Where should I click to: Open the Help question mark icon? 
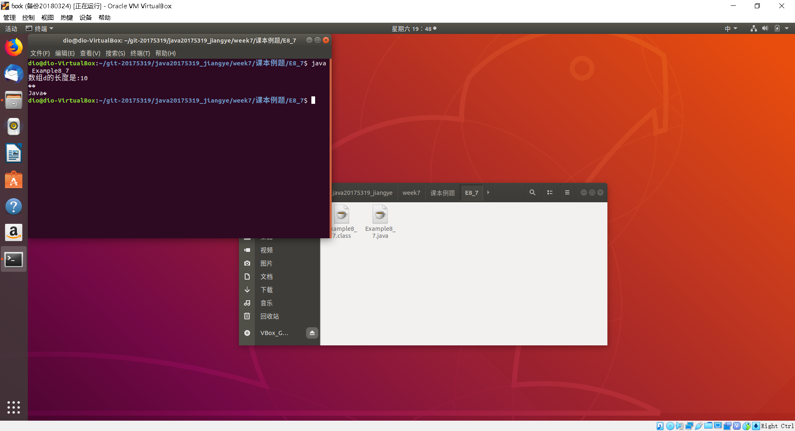coord(14,206)
